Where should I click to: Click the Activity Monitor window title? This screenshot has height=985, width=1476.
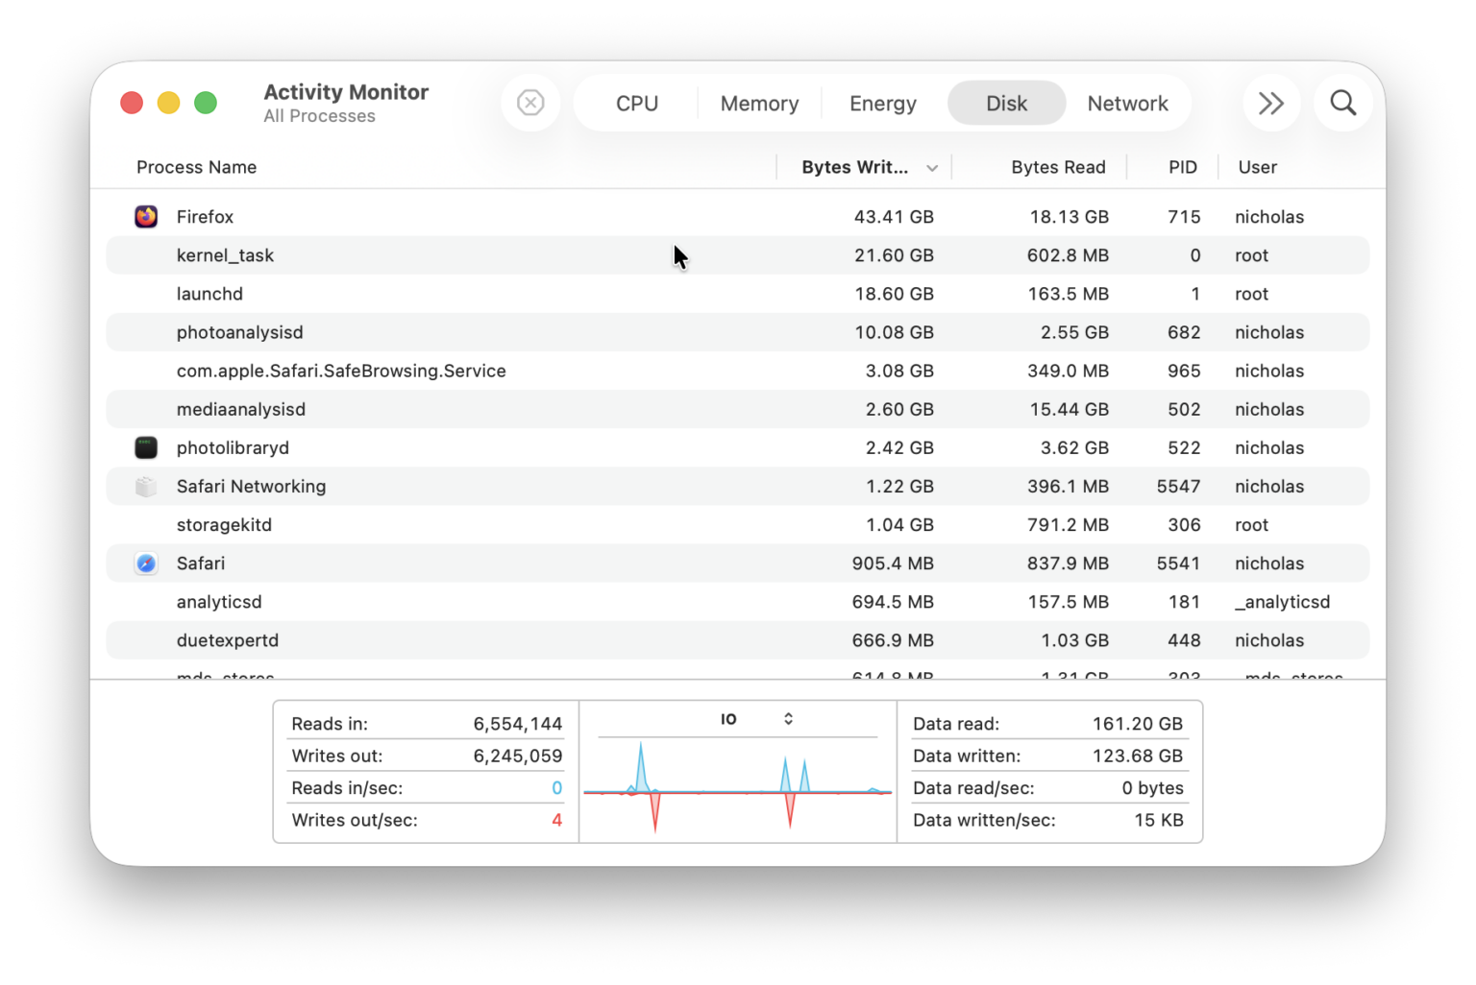tap(346, 92)
